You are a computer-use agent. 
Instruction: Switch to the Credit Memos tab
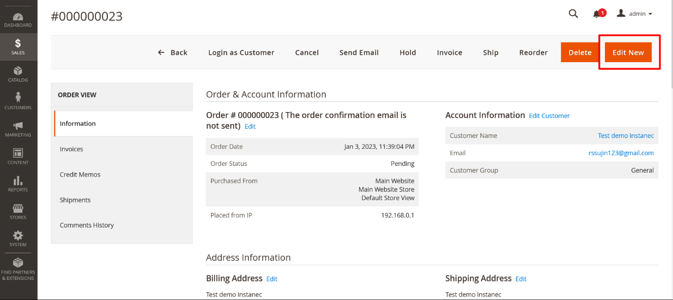point(80,175)
